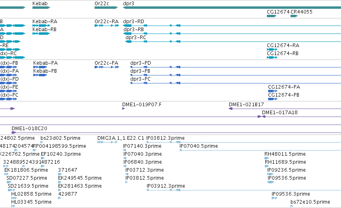Click the CG12674-PA protein label
Viewport: 341px width, 208px height.
pos(284,87)
